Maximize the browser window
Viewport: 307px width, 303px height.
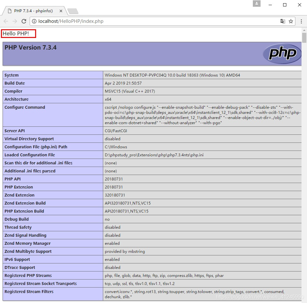pyautogui.click(x=285, y=5)
